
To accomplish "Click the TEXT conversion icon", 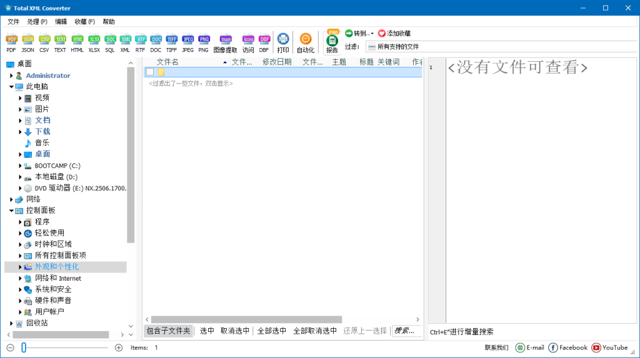I will click(x=60, y=43).
